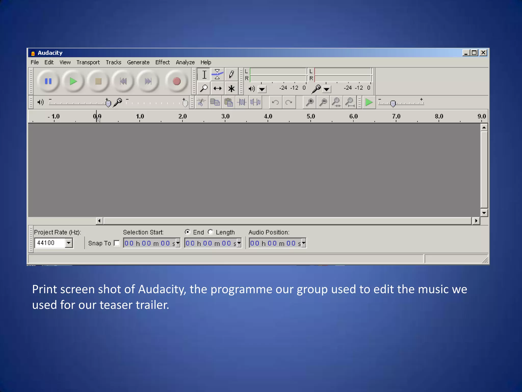Viewport: 522px width, 392px height.
Task: Open the Effect menu
Action: click(162, 62)
